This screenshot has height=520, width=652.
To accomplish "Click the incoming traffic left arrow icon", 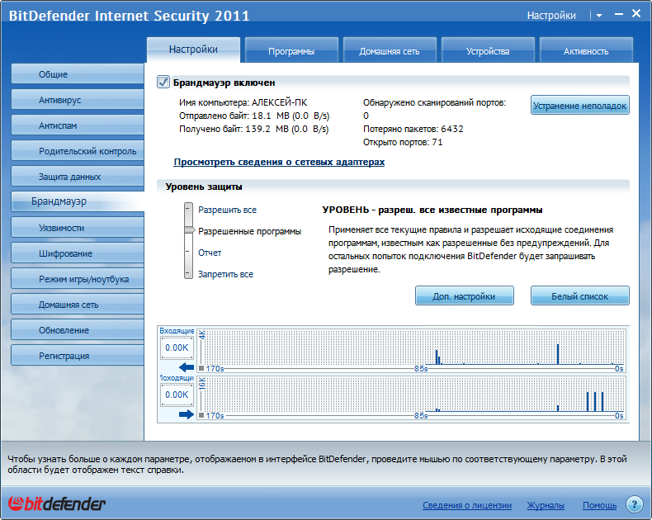I will pyautogui.click(x=187, y=367).
